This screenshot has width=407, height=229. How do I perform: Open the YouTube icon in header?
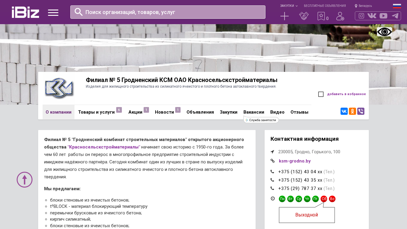coord(383,16)
